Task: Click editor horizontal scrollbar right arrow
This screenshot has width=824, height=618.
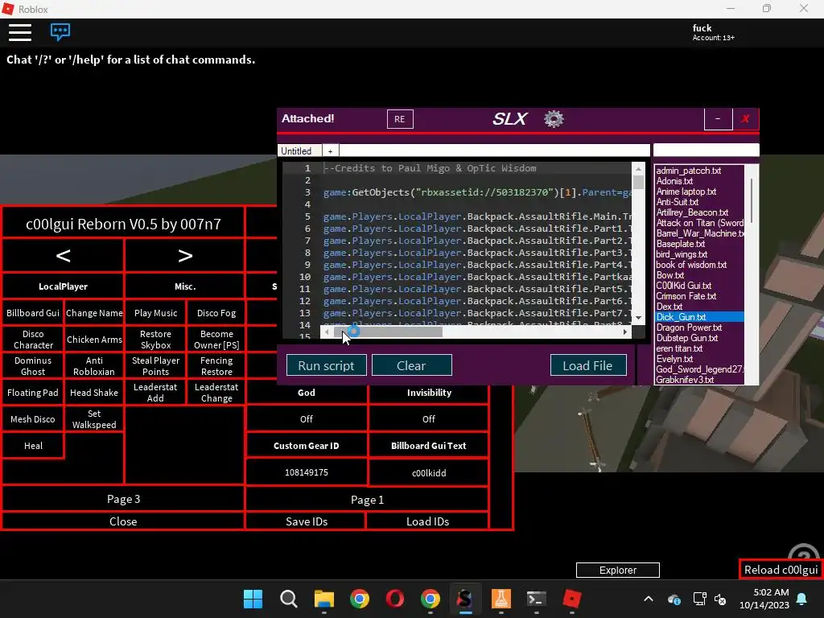Action: pos(624,332)
